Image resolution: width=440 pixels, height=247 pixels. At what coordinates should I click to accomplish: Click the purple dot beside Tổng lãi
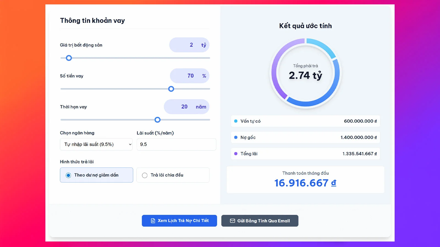click(236, 154)
